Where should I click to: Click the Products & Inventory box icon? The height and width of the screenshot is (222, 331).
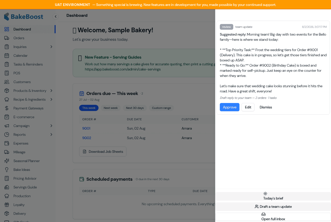coord(7,91)
